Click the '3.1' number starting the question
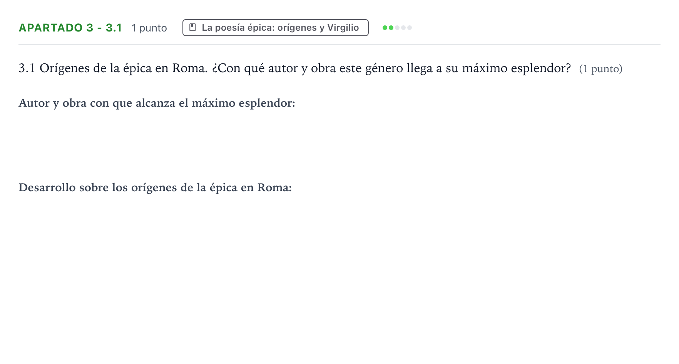This screenshot has height=364, width=679. pos(27,68)
